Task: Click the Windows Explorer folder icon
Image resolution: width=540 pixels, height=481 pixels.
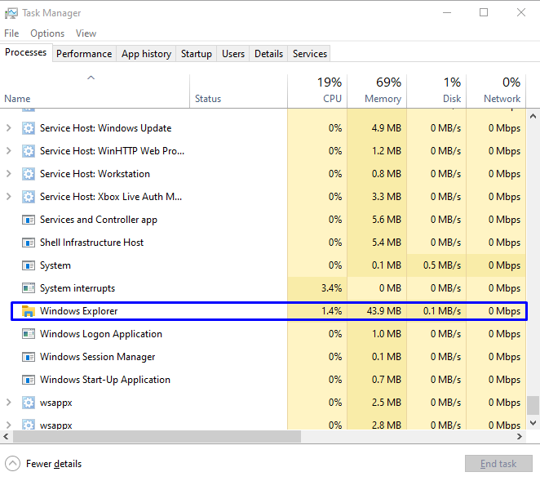Action: point(29,311)
